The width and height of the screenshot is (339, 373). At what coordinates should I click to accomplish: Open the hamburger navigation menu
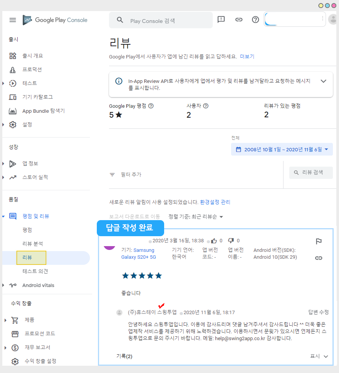(13, 20)
